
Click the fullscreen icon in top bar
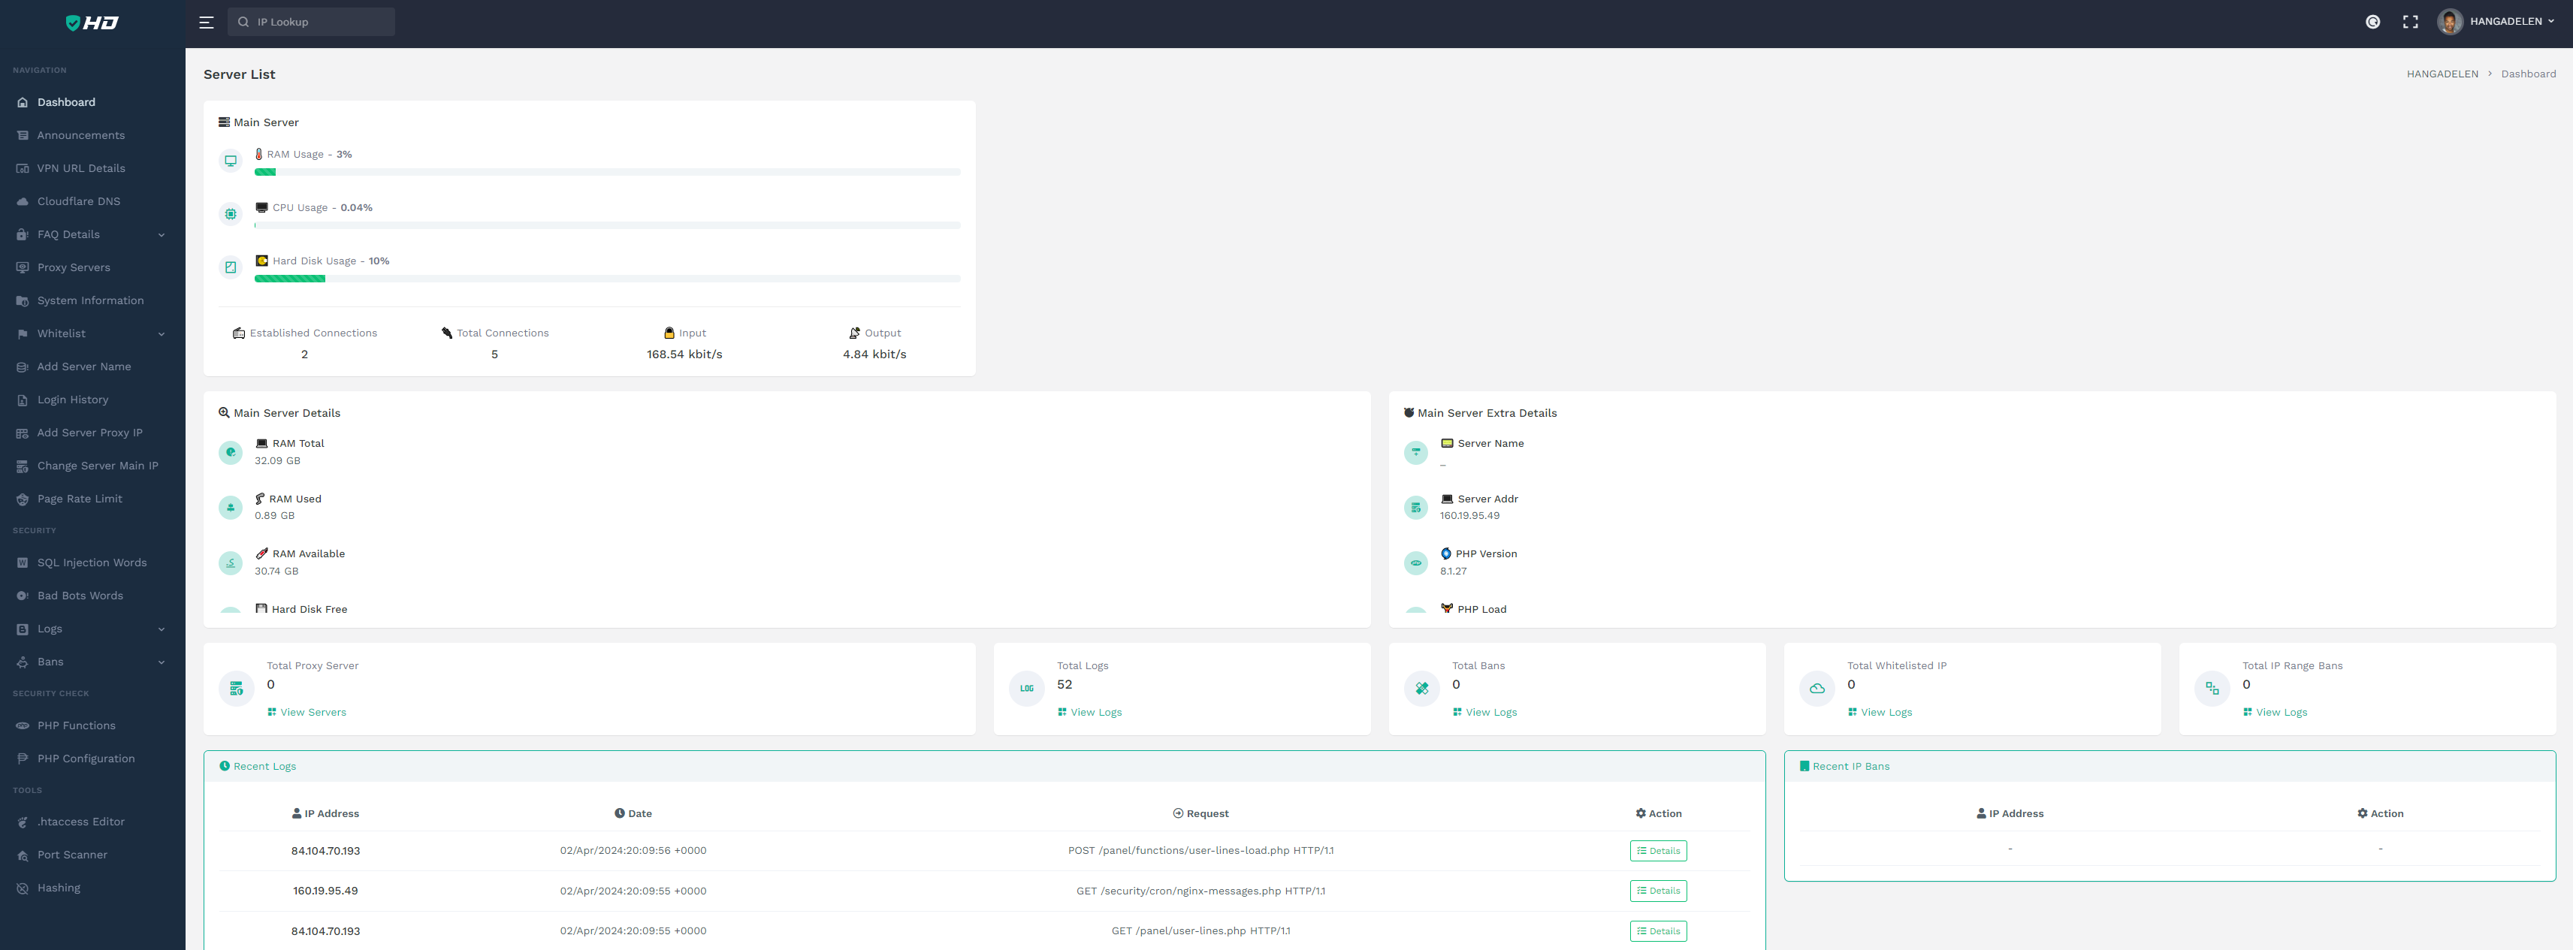point(2410,22)
